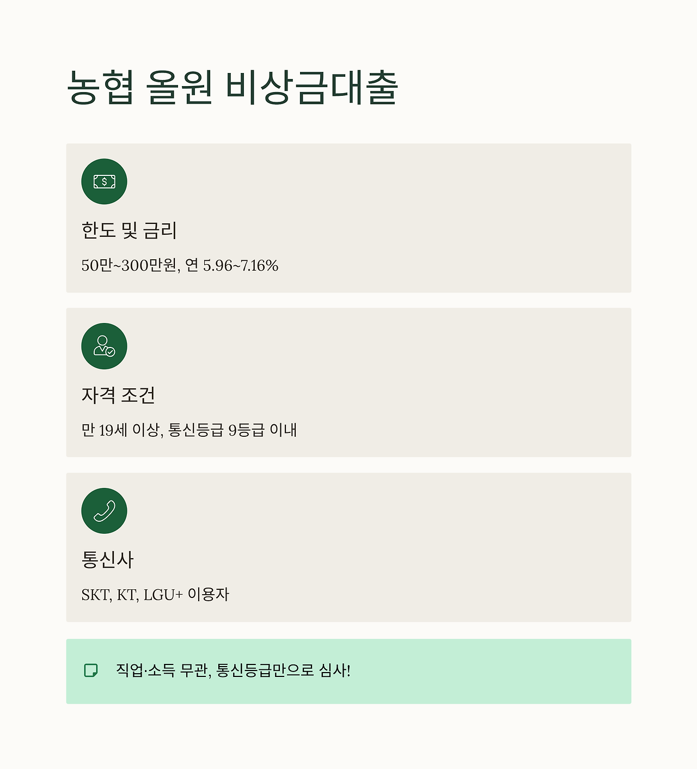Select the 한도 및 금리 heading

tap(129, 230)
